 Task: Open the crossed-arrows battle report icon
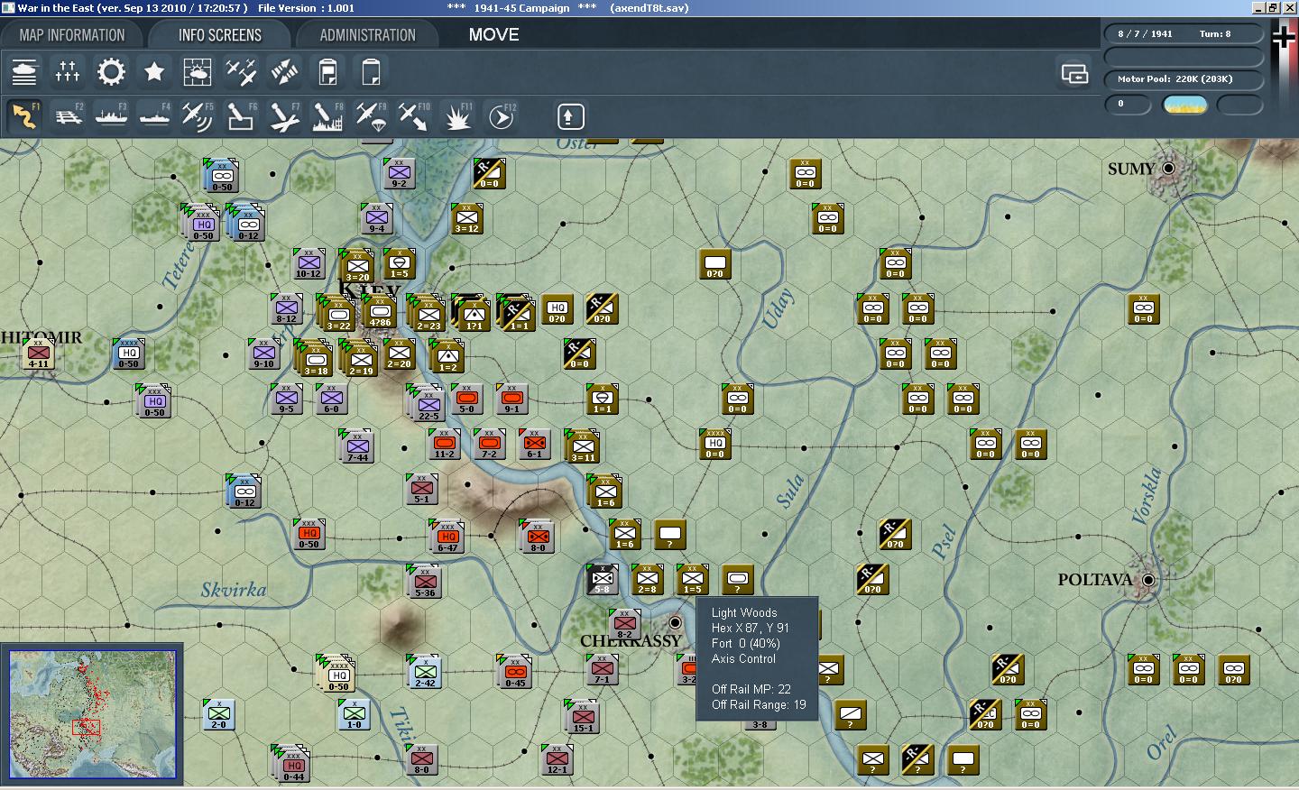[x=284, y=72]
